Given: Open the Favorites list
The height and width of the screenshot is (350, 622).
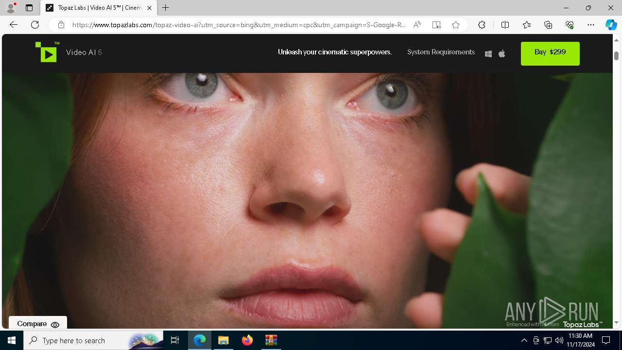Looking at the screenshot, I should pyautogui.click(x=527, y=25).
